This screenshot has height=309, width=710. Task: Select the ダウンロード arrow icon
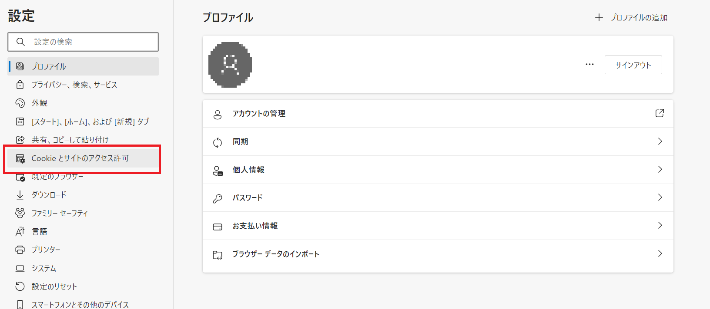[x=20, y=195]
